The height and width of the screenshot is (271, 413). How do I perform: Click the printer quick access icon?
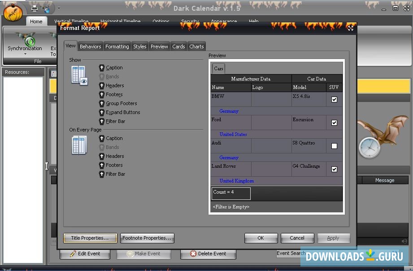[34, 8]
